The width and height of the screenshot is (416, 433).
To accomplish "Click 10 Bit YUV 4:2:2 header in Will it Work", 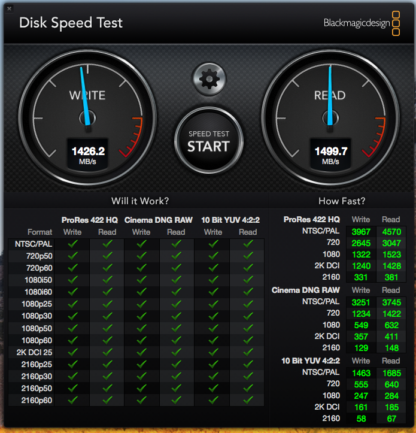I will [x=230, y=220].
